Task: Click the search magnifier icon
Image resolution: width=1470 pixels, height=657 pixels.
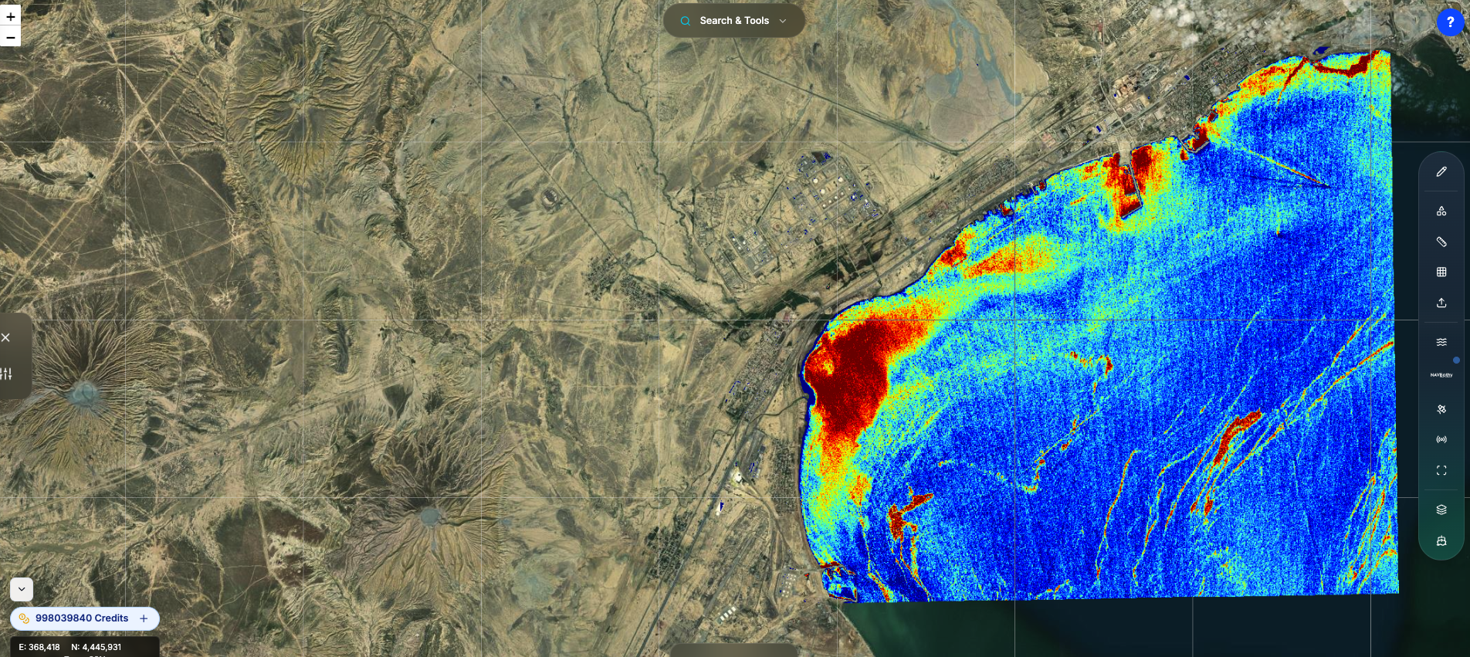Action: point(685,21)
